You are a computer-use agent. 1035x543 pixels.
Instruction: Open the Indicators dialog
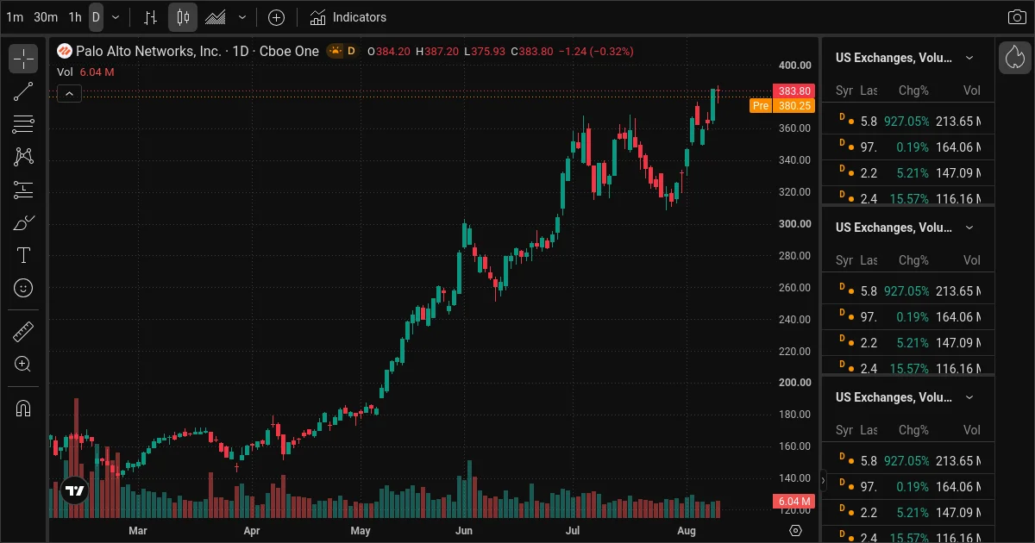pos(348,17)
